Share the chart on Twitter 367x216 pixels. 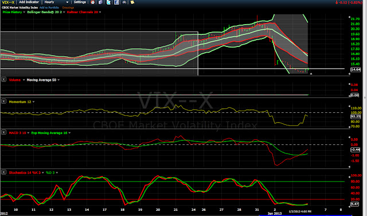(x=108, y=2)
